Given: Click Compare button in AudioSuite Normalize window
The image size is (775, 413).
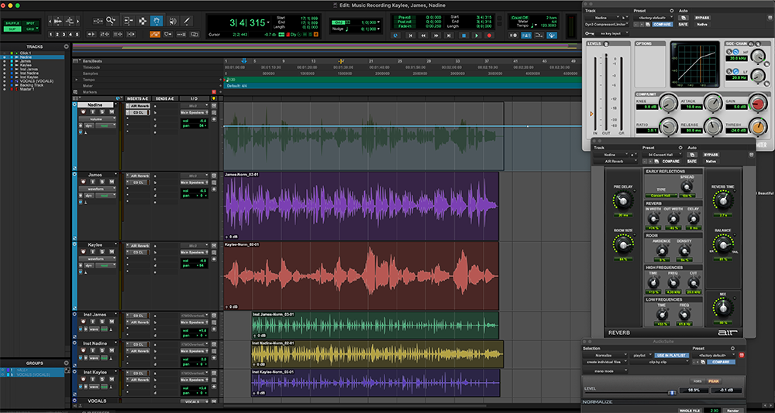Looking at the screenshot, I should (720, 361).
